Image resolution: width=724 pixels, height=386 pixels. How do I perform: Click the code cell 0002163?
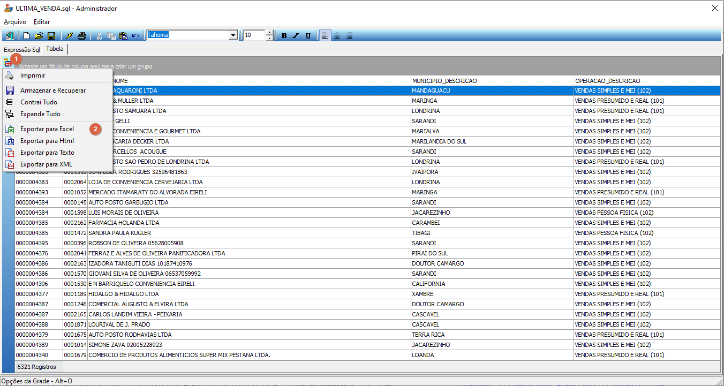pyautogui.click(x=75, y=264)
